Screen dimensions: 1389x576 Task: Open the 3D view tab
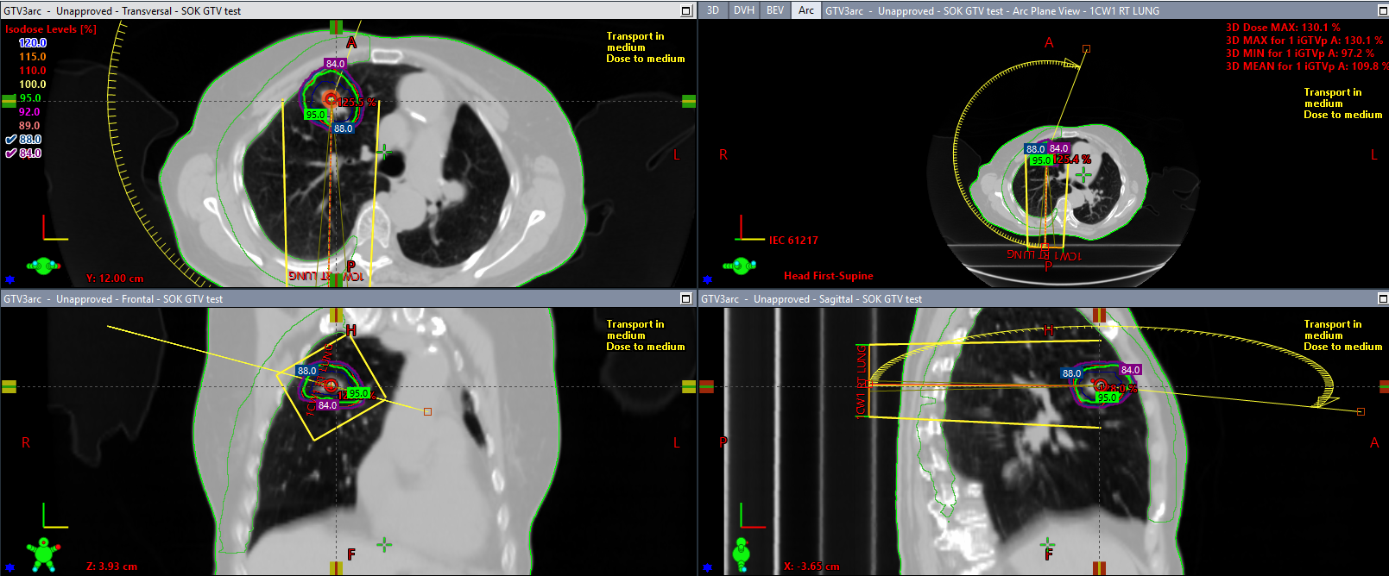(713, 10)
